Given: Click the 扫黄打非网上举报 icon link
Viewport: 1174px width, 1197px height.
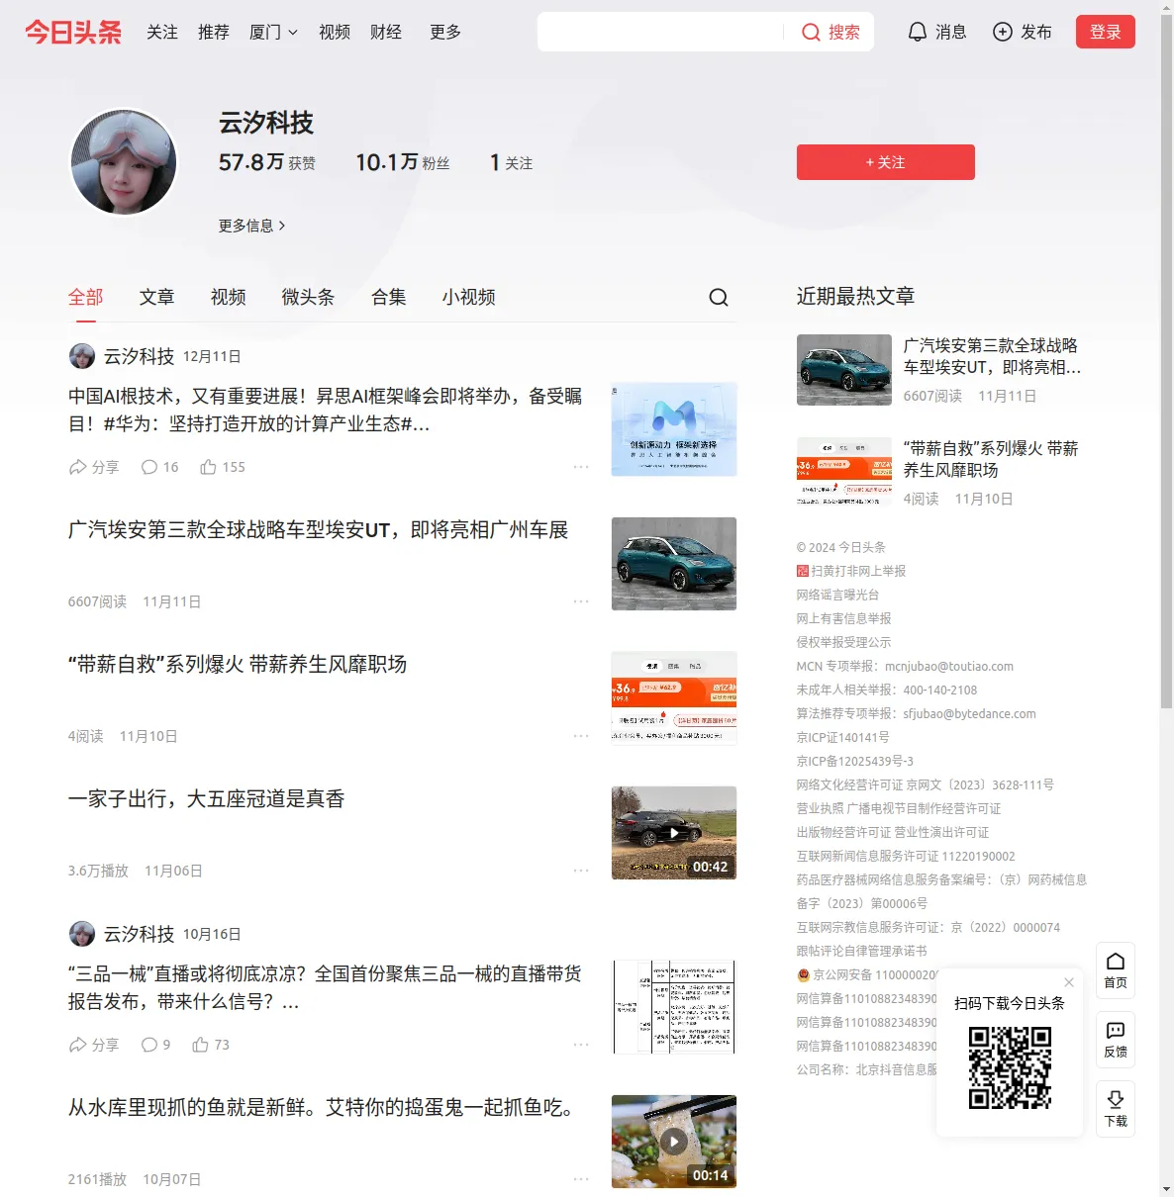Looking at the screenshot, I should tap(803, 571).
